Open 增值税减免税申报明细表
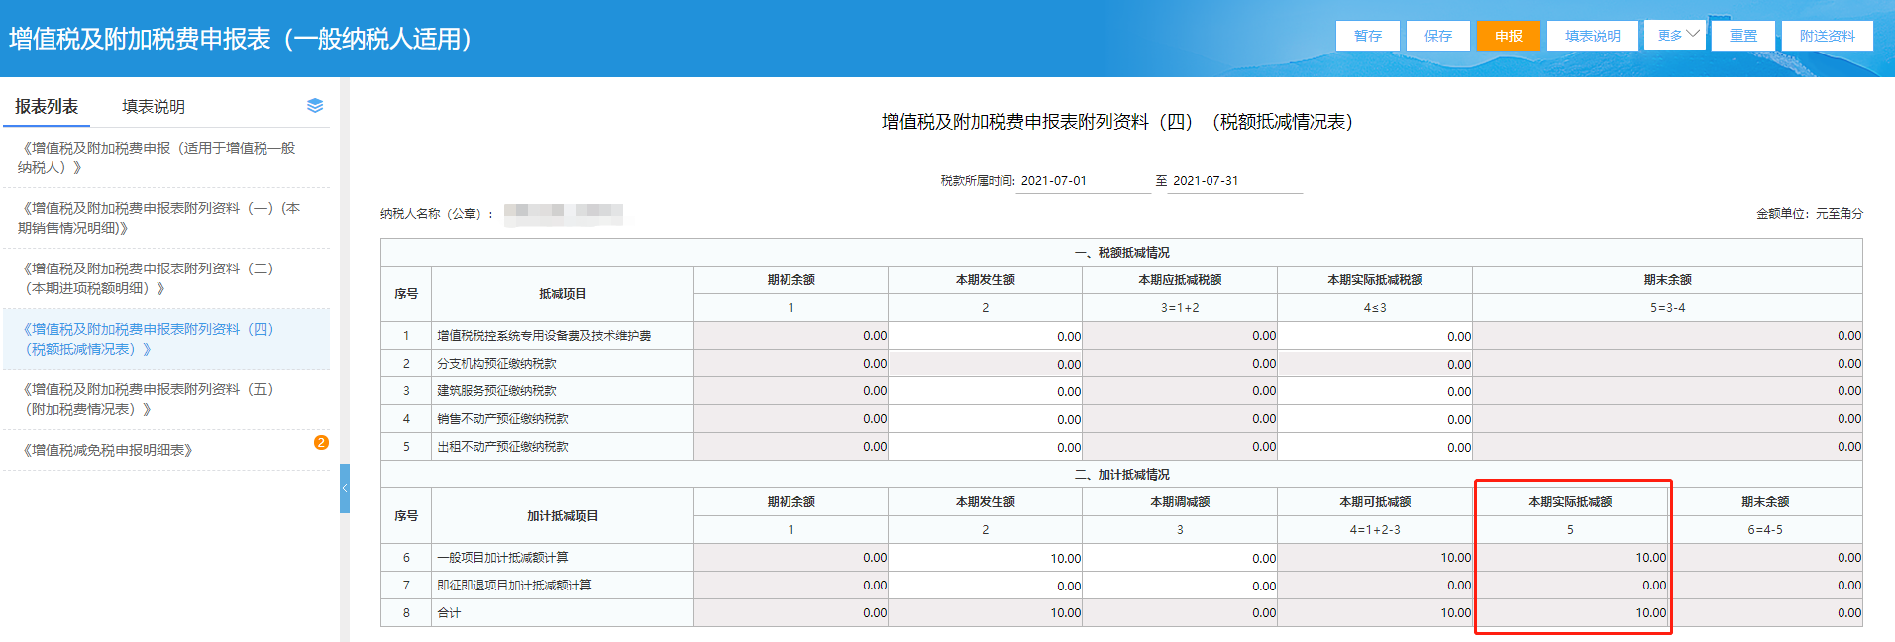1895x642 pixels. coord(107,450)
